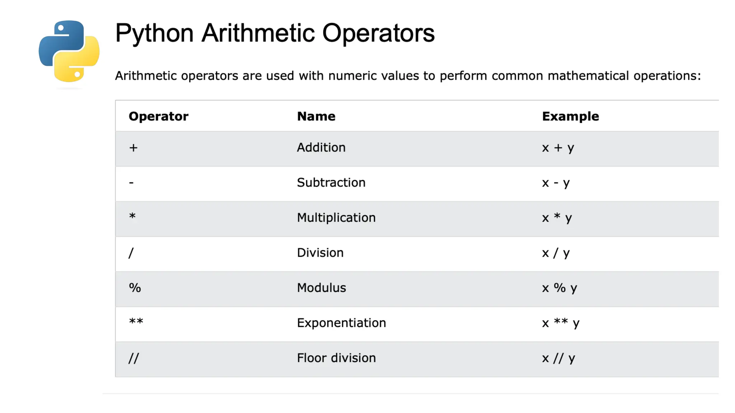
Task: Click the x / y example
Action: coord(556,253)
